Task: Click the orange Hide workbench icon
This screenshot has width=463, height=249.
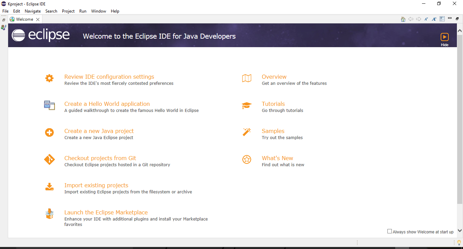Action: point(444,37)
